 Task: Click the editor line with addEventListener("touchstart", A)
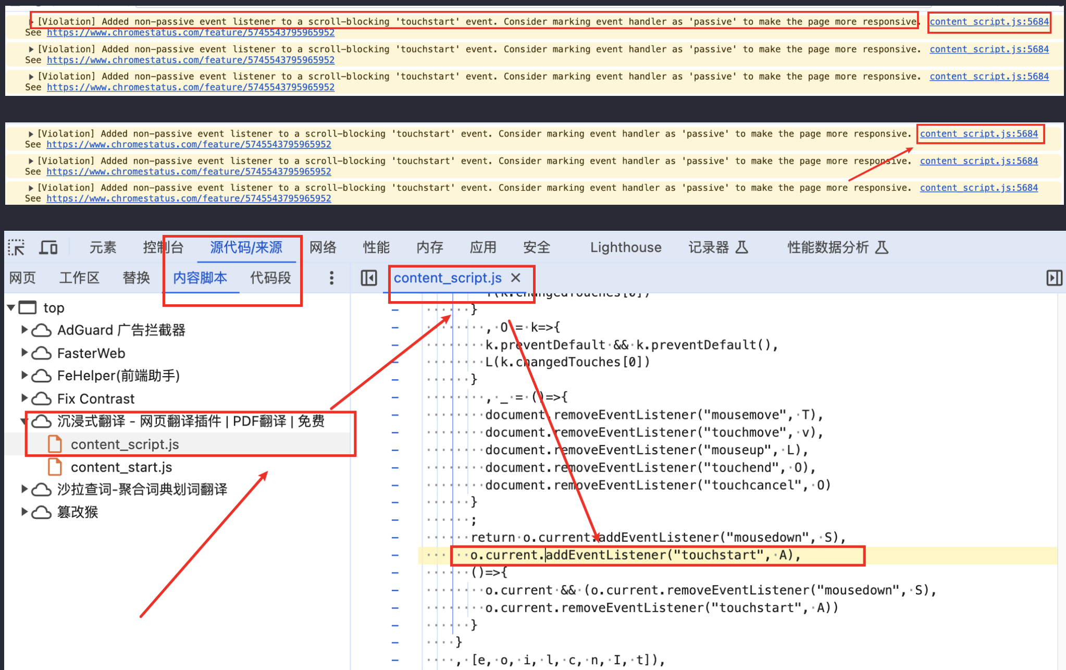pos(635,555)
